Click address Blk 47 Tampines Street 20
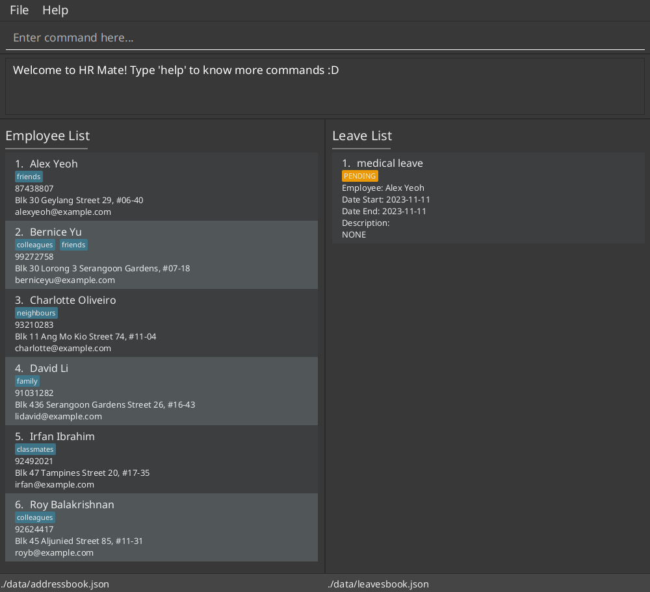650x592 pixels. point(83,473)
